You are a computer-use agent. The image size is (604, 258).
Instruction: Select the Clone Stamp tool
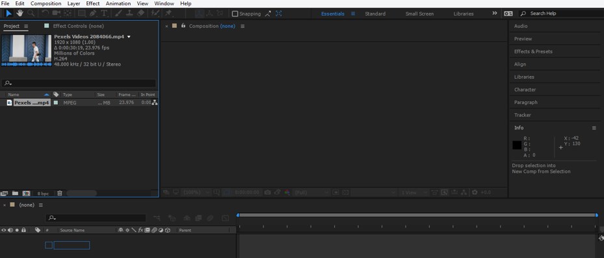[129, 14]
